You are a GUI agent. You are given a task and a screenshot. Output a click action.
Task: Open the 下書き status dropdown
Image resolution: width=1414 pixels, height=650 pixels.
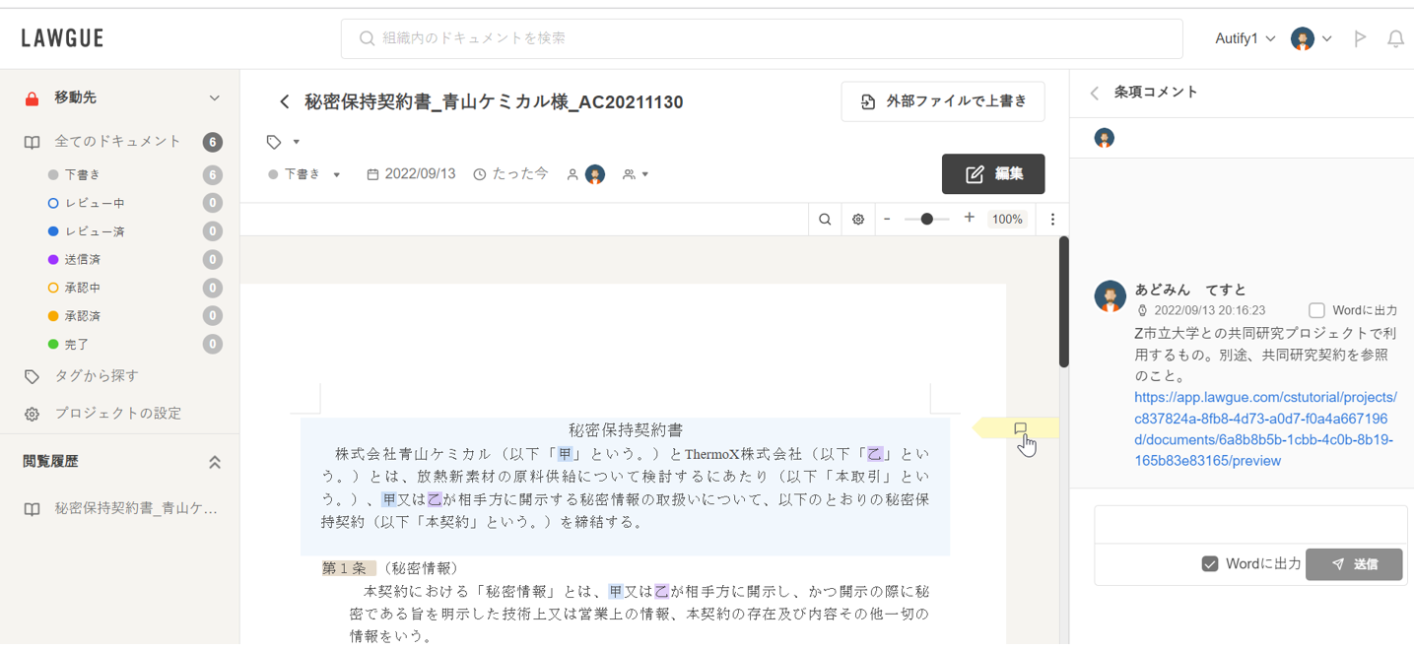[305, 174]
